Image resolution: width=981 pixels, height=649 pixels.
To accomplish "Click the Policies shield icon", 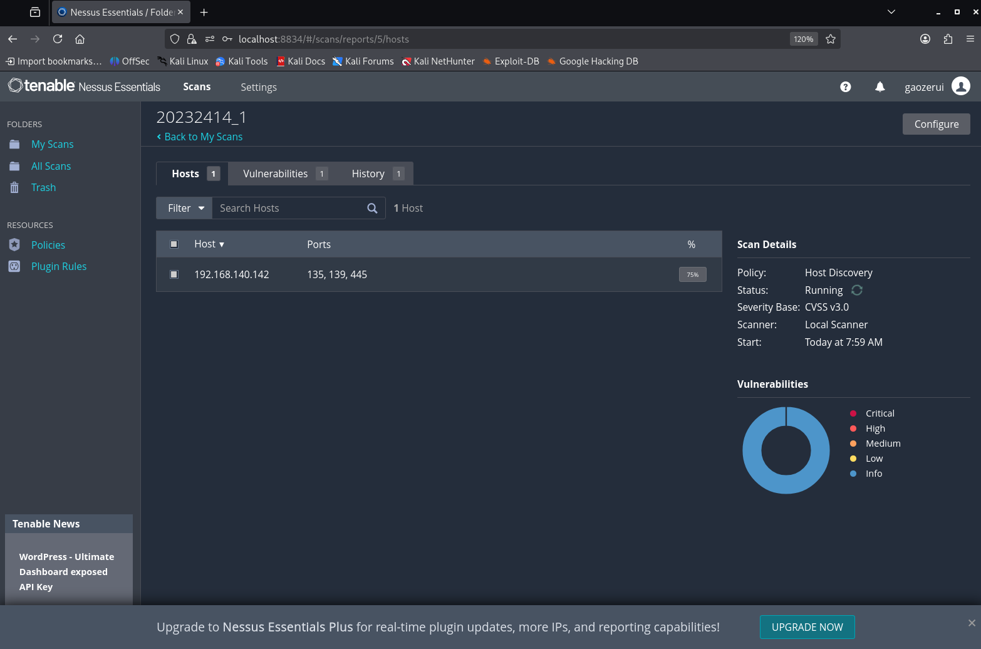I will point(14,245).
